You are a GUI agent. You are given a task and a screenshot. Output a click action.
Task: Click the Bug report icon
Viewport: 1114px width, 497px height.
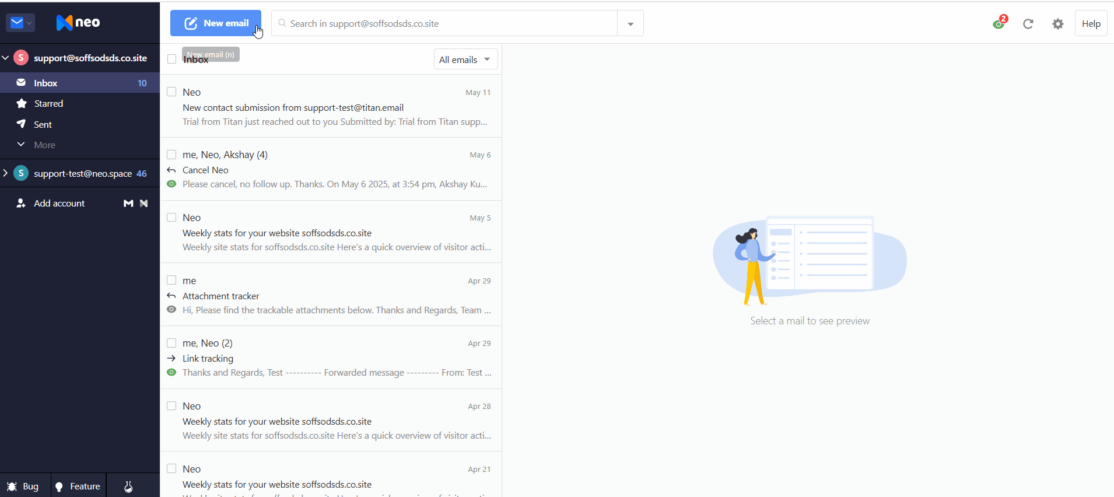coord(12,487)
